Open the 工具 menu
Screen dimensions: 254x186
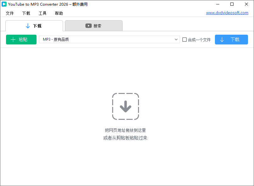(x=43, y=13)
